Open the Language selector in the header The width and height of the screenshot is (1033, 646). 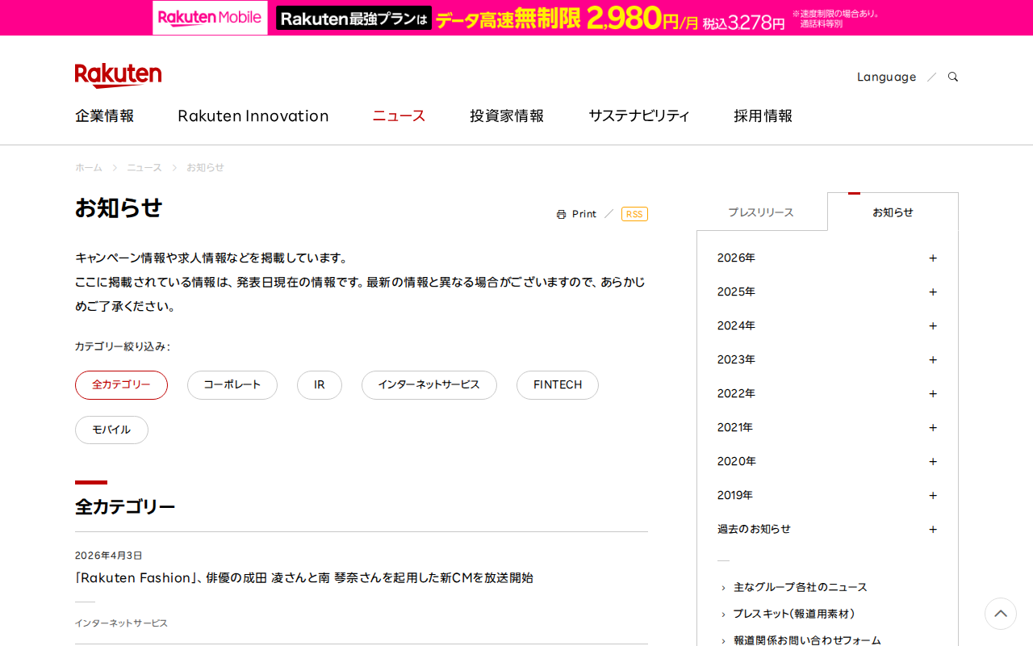click(886, 76)
